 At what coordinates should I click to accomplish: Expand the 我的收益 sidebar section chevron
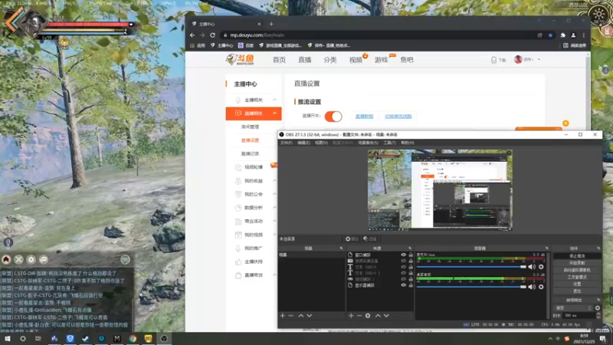pos(275,181)
